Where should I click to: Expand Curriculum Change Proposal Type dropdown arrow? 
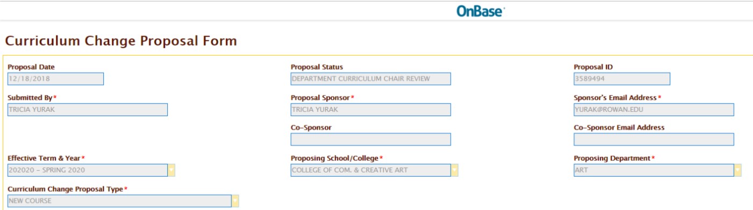(235, 201)
